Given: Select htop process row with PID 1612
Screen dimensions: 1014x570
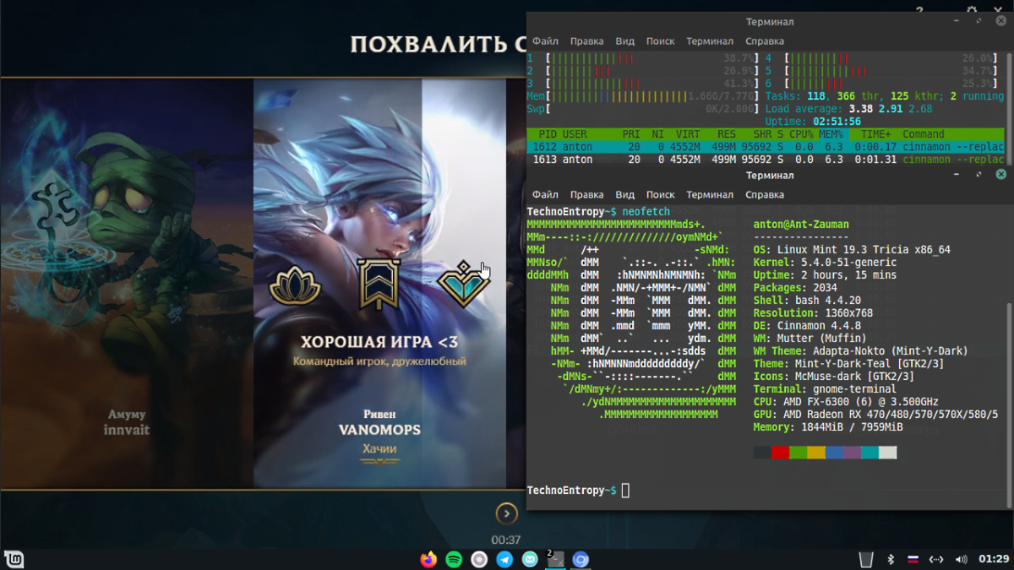Looking at the screenshot, I should tap(765, 147).
